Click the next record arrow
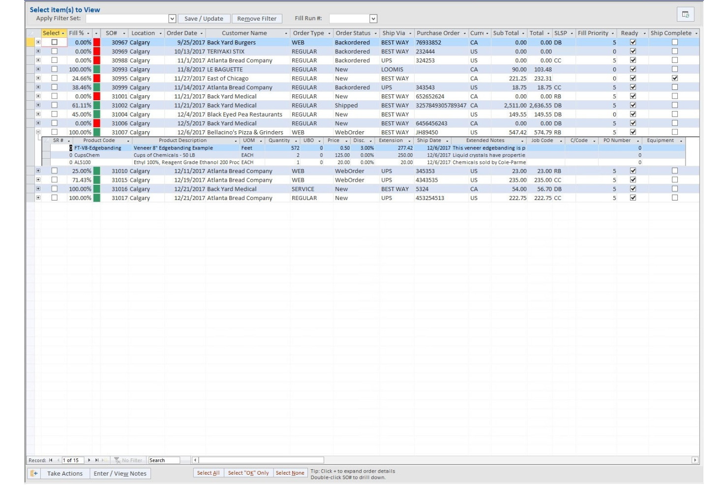Viewport: 728px width, 485px height. click(89, 460)
